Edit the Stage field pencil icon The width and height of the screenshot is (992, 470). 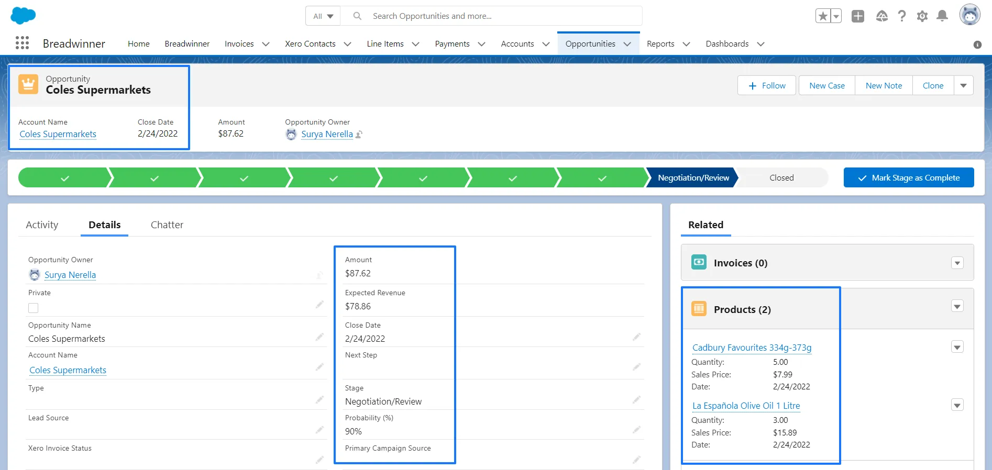click(636, 399)
